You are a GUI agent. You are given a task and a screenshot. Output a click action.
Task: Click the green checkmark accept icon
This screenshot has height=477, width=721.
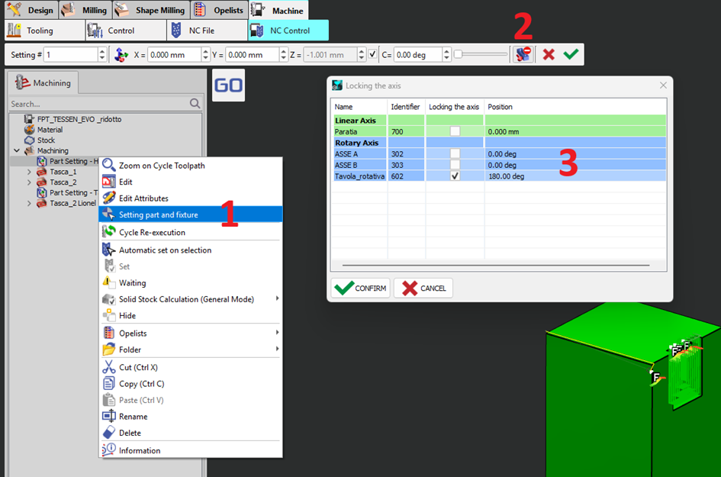571,54
